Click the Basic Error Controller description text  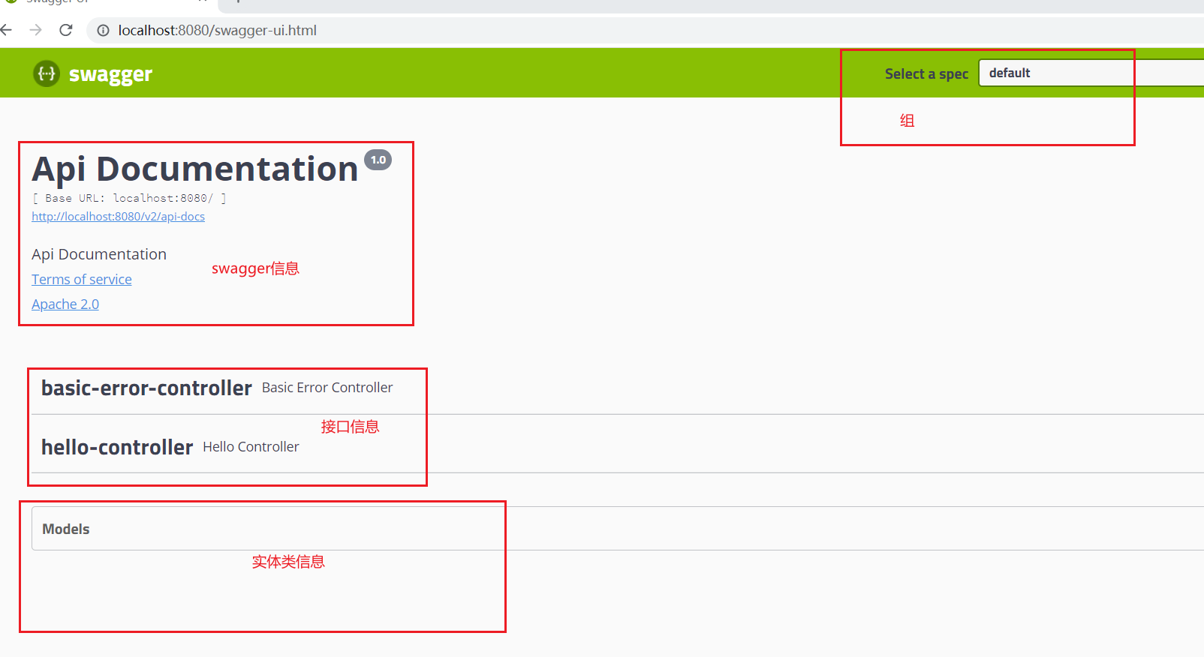[327, 388]
